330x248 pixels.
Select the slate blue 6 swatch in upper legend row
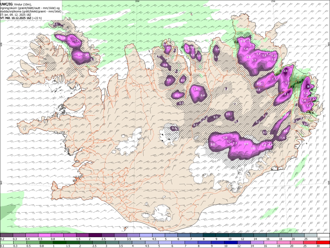click(184, 235)
